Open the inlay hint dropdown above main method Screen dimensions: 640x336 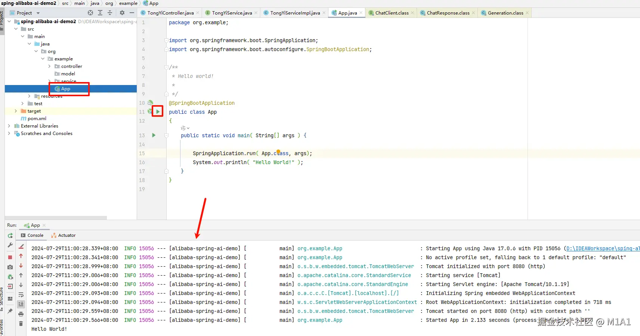pyautogui.click(x=185, y=128)
